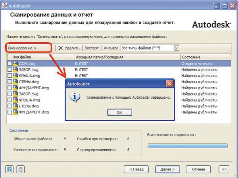Cancel the wizard with Отмена
The width and height of the screenshot is (238, 178).
click(198, 169)
